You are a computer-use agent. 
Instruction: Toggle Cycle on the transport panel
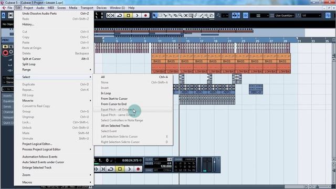coord(111,169)
